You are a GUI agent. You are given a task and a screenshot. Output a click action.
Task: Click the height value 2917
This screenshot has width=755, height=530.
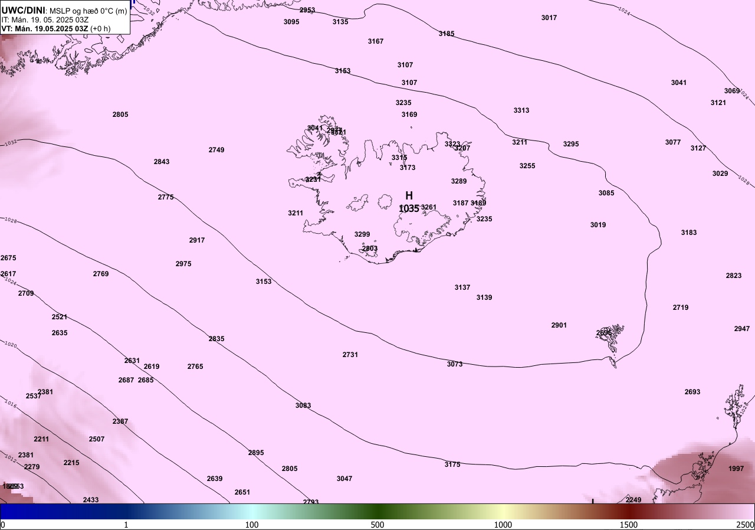pos(197,240)
